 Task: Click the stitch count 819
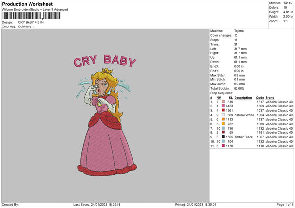click(x=230, y=102)
